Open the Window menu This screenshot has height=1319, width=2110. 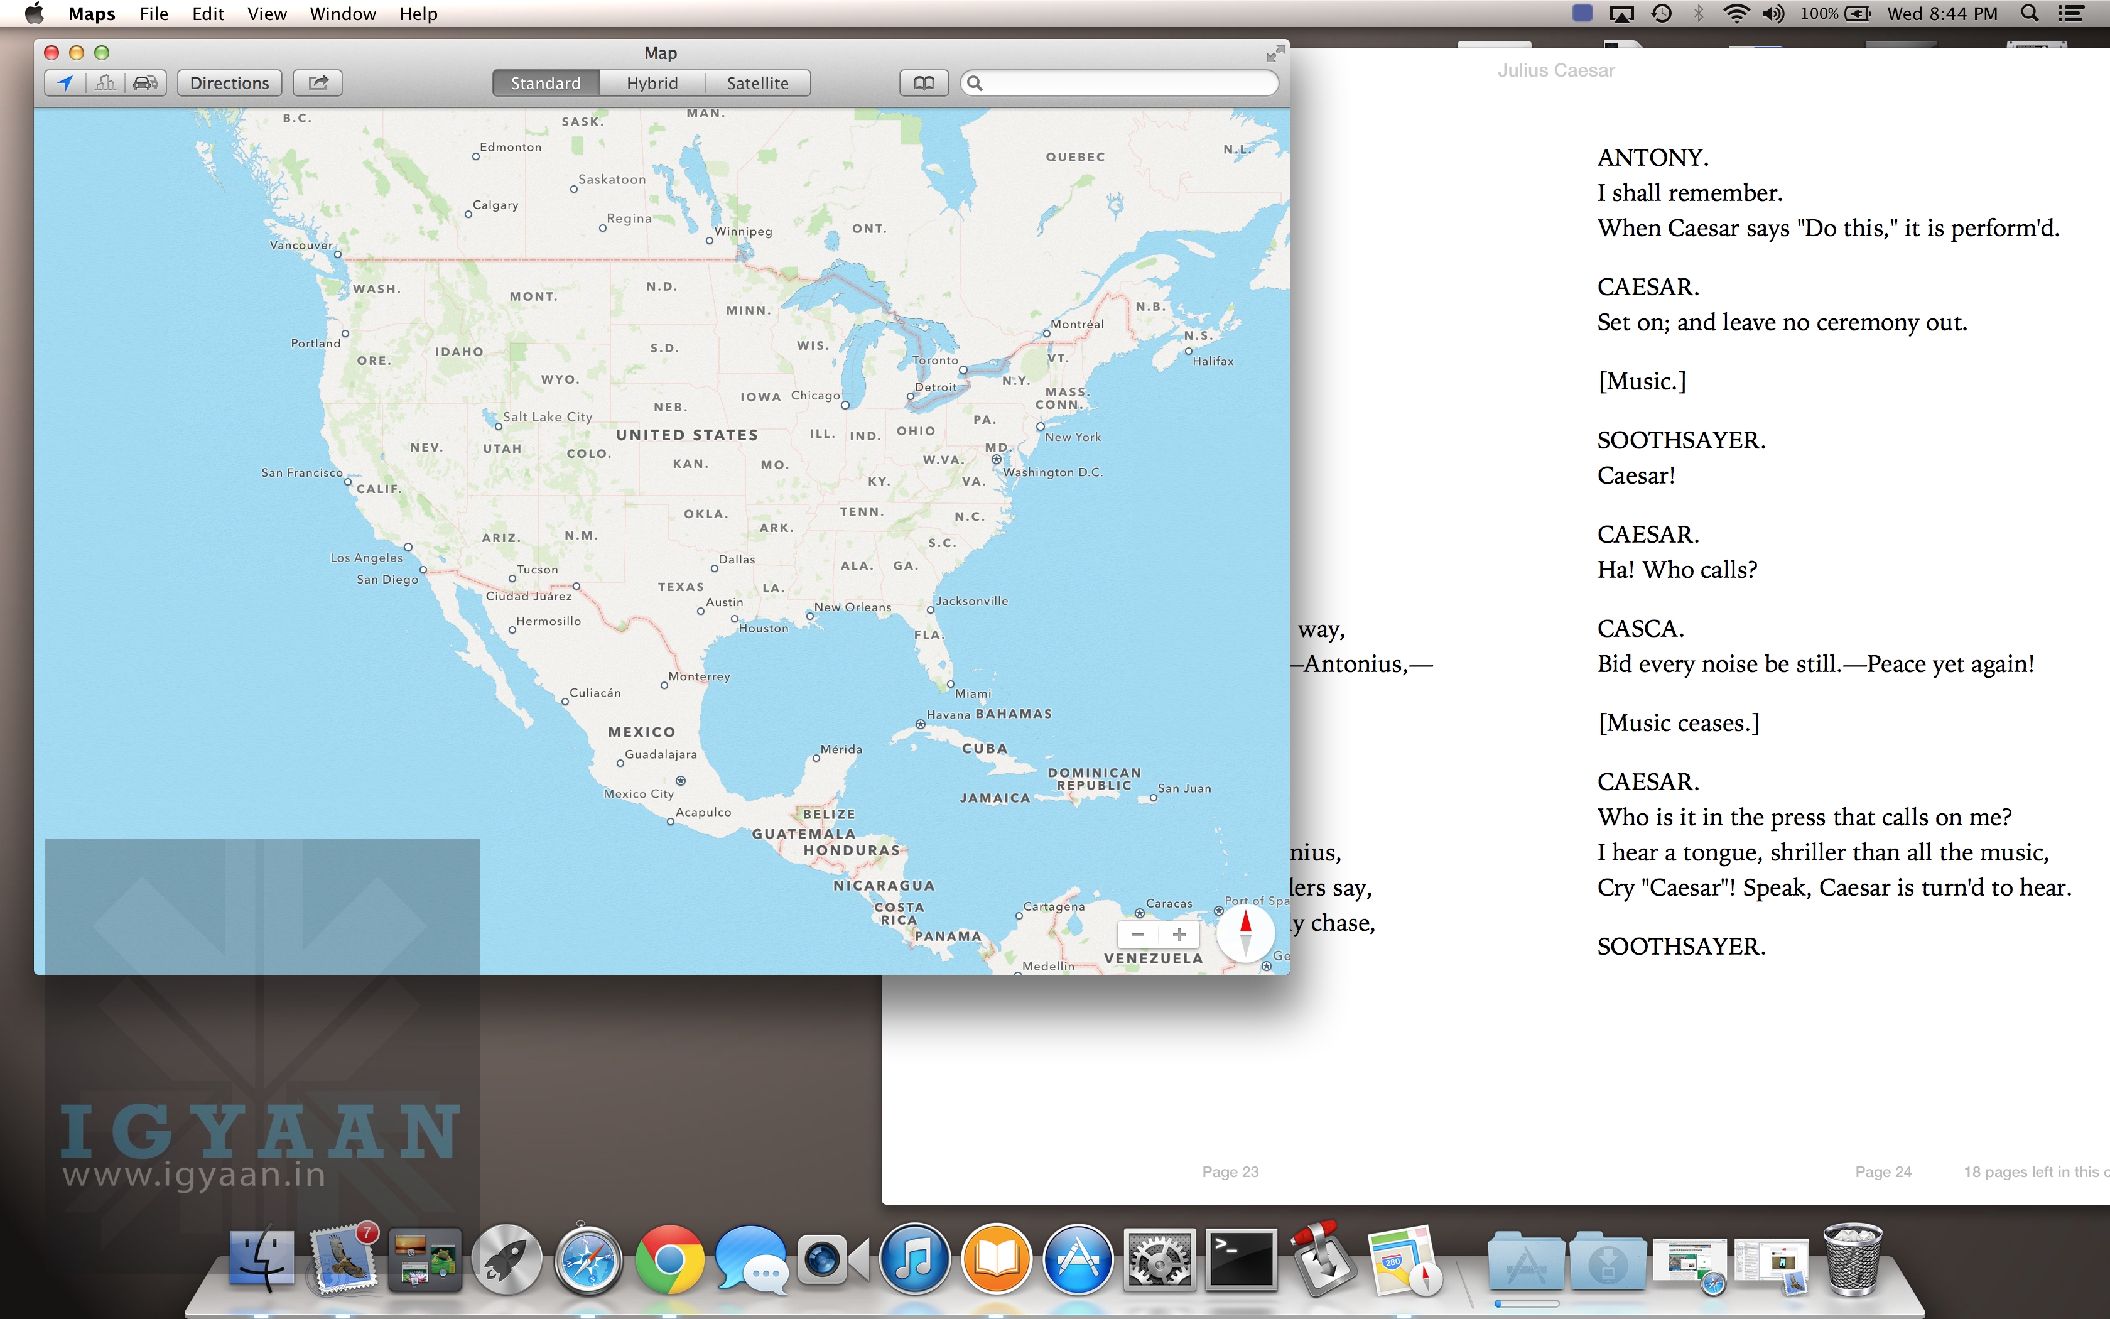coord(342,13)
